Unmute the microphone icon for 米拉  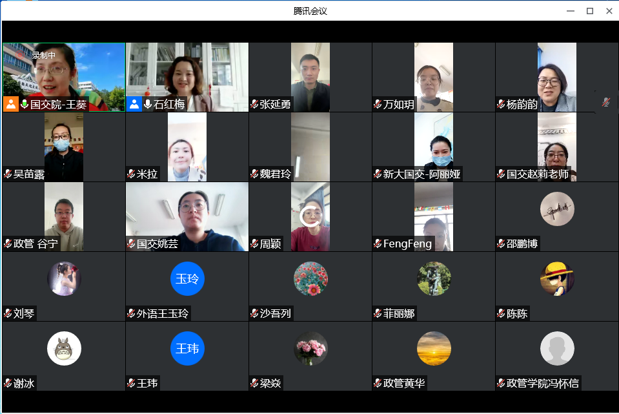click(x=132, y=174)
